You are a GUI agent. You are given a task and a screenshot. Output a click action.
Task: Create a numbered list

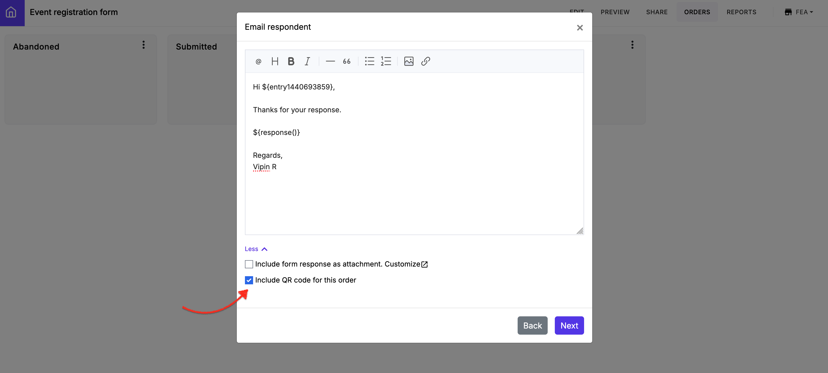coord(386,61)
